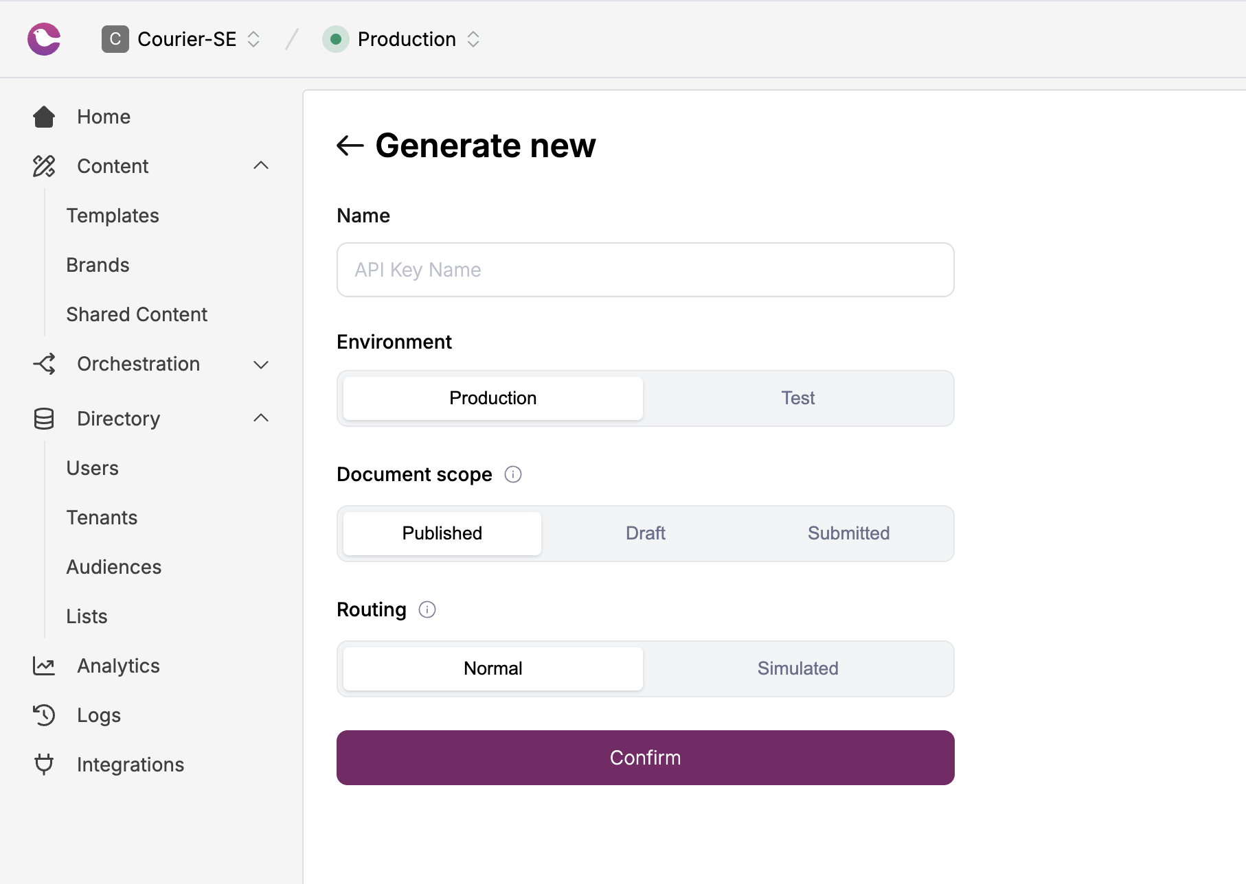Go to the Audiences section

coord(114,567)
